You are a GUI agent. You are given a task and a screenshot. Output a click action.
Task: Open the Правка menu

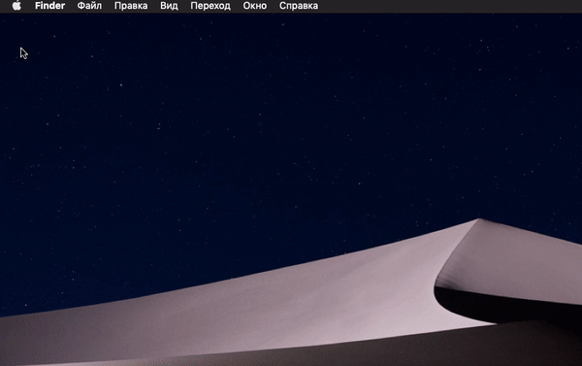131,6
